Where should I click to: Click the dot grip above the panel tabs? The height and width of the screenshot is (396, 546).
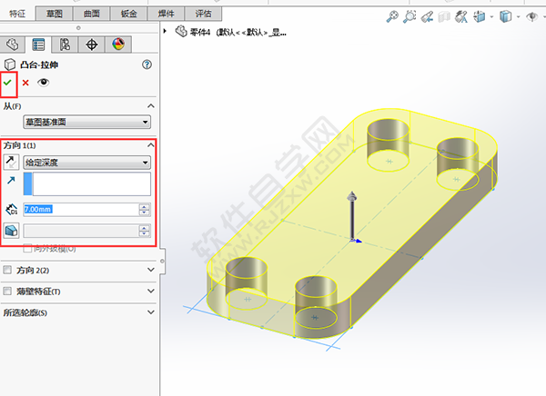[x=78, y=28]
